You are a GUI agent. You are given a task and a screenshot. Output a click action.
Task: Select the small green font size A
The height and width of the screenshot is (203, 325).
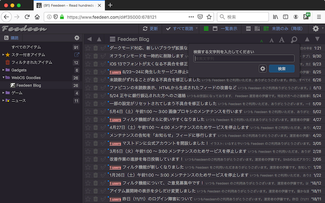pyautogui.click(x=262, y=41)
